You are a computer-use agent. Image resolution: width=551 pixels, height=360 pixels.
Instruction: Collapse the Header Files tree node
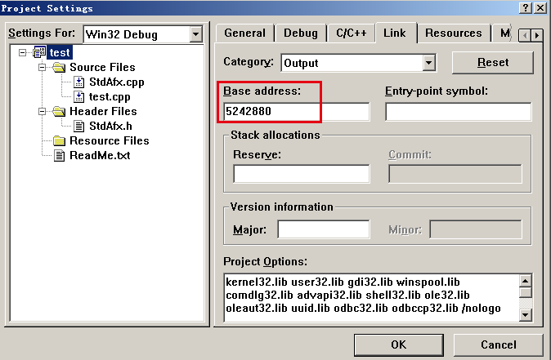pyautogui.click(x=41, y=111)
